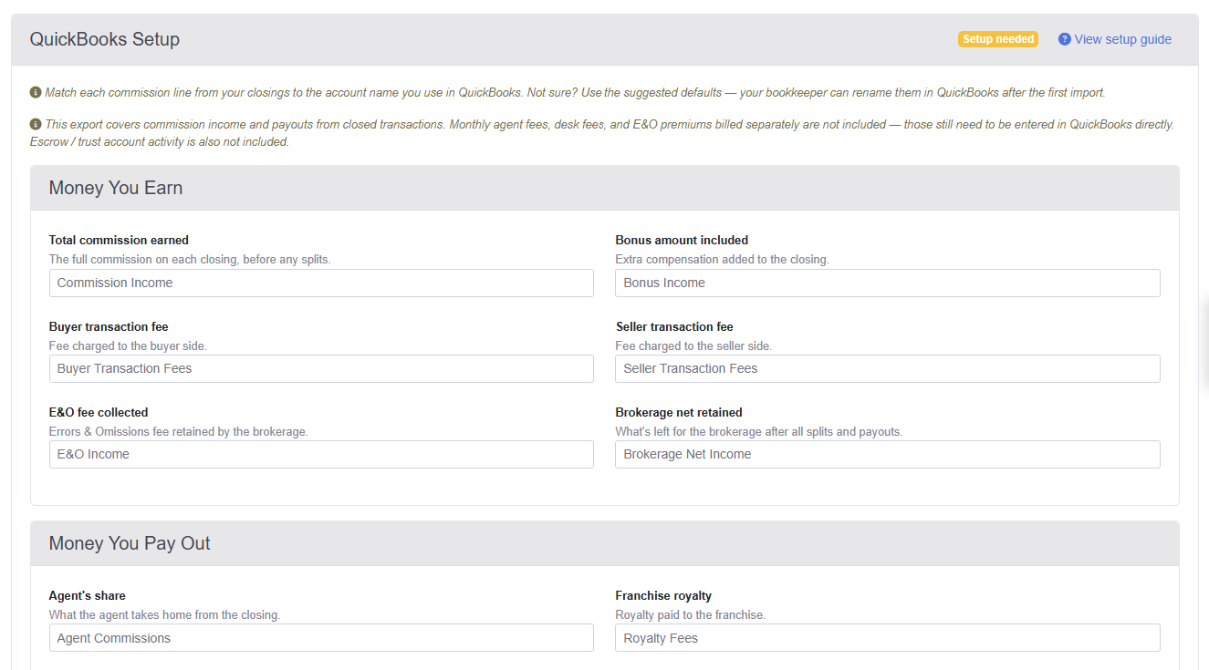Select the Agent Commissions input
Image resolution: width=1209 pixels, height=670 pixels.
(321, 638)
